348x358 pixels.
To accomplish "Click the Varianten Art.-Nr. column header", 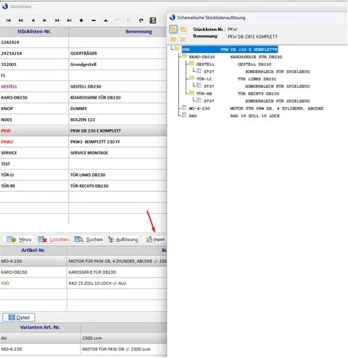I will coord(40,328).
